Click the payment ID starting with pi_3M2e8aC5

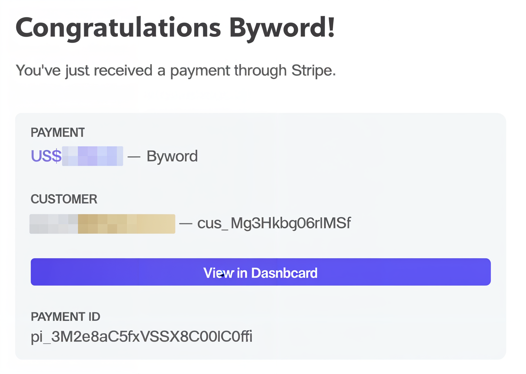coord(142,336)
